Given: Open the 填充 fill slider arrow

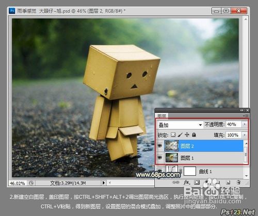Looking at the screenshot, I should pos(245,135).
